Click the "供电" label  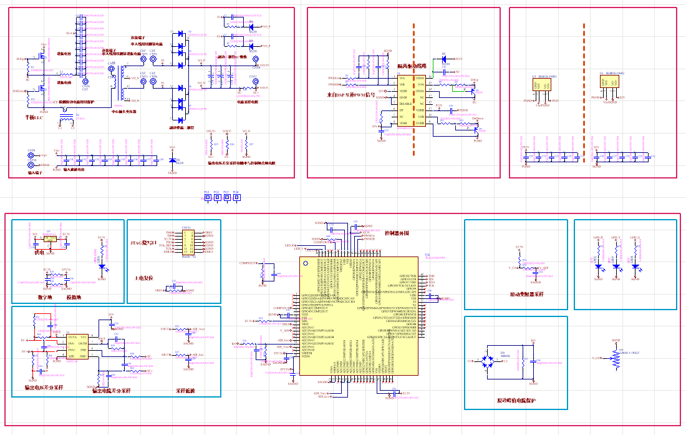pyautogui.click(x=39, y=253)
